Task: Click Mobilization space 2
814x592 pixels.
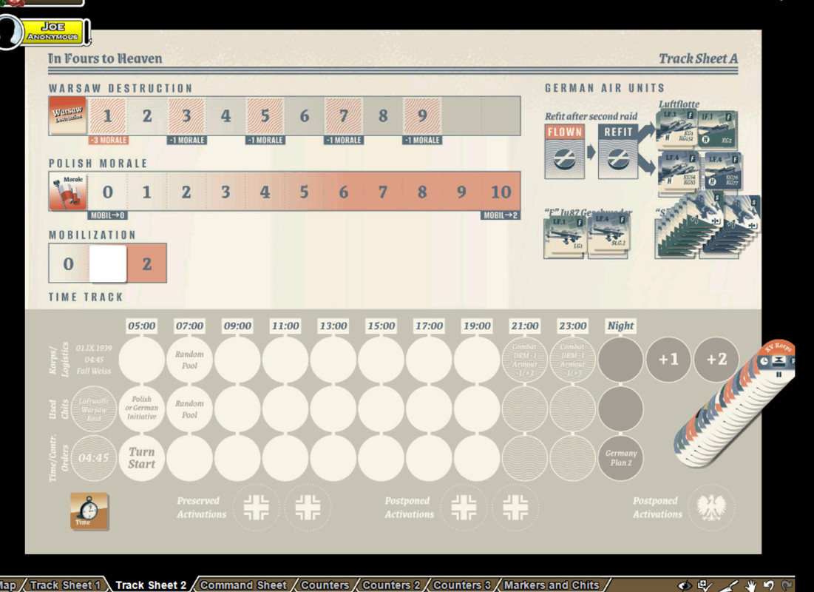Action: coord(147,263)
